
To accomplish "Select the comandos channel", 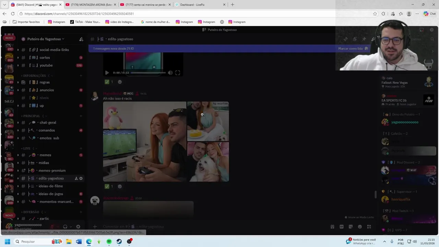I will 51,130.
